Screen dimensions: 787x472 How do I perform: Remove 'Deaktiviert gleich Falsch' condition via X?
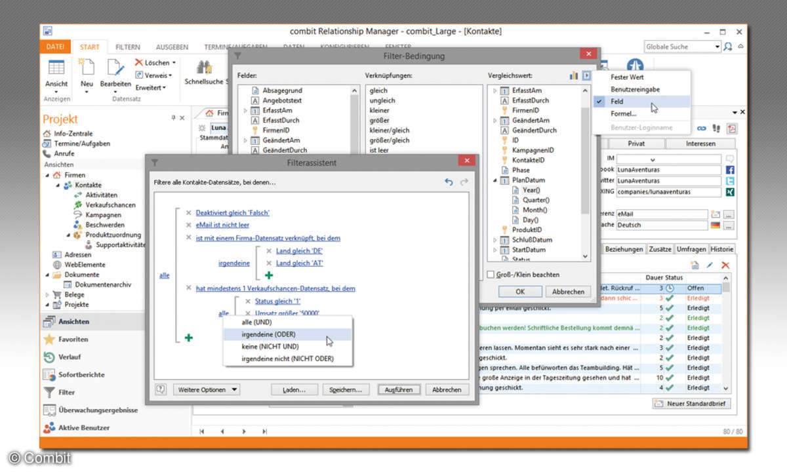click(189, 213)
